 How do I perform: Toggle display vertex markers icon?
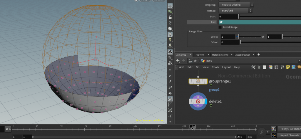[170, 110]
